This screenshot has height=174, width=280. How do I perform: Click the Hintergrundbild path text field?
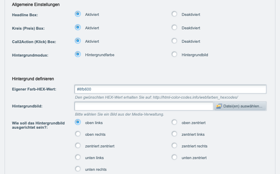[144, 106]
